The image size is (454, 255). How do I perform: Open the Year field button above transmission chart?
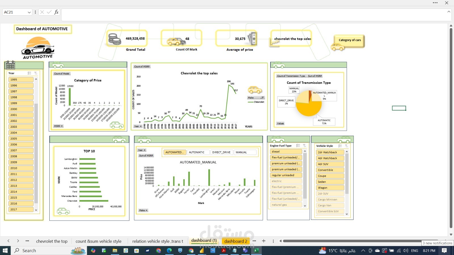coord(142,150)
